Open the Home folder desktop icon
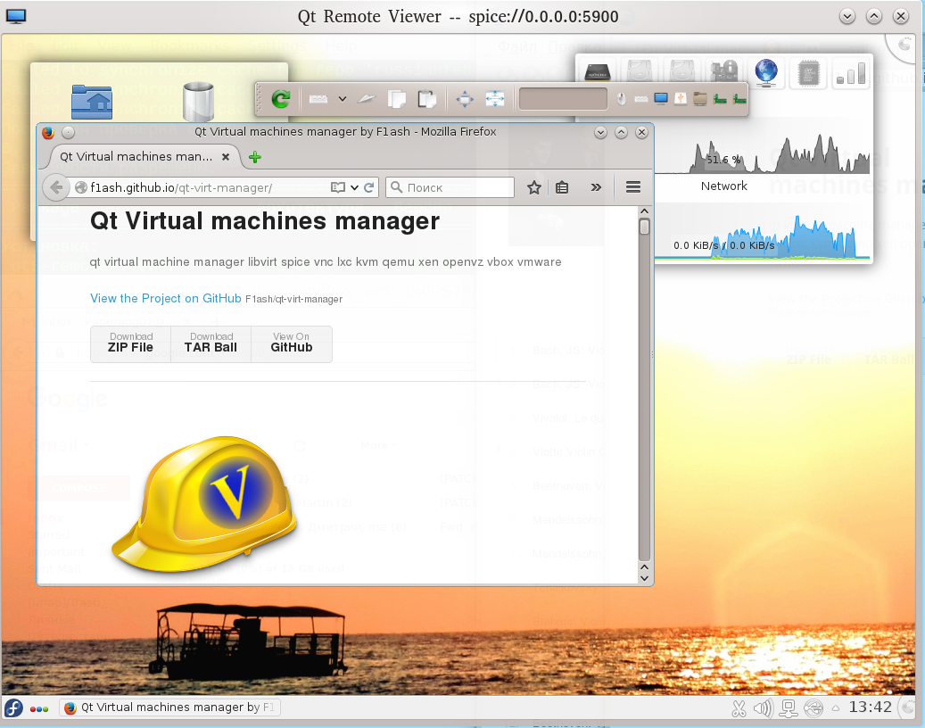The height and width of the screenshot is (728, 925). (92, 102)
